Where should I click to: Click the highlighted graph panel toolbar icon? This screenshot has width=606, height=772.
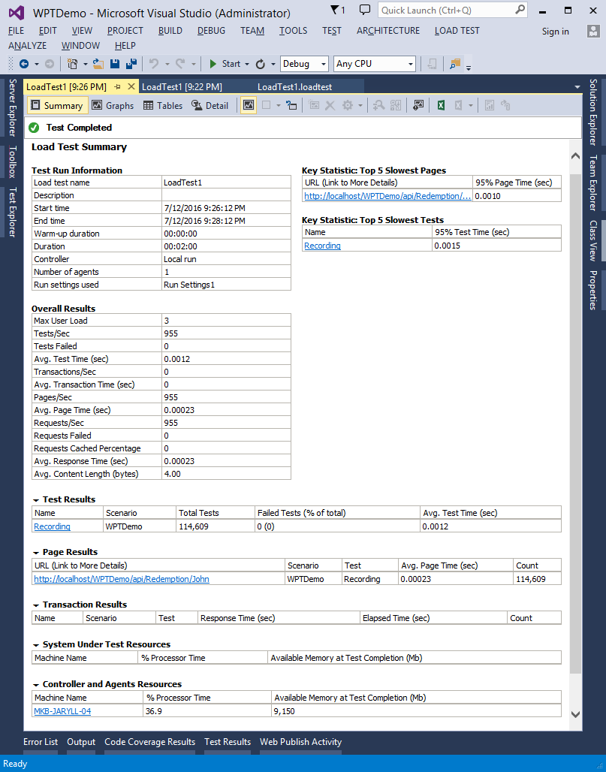tap(249, 105)
